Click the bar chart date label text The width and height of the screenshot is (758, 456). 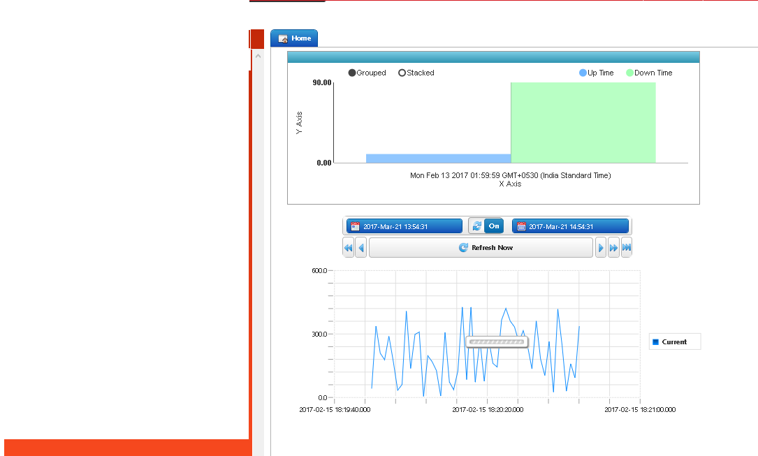point(511,175)
